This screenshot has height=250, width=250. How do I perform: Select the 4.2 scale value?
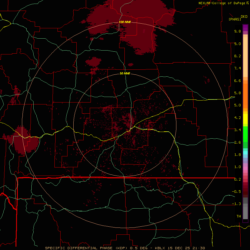coord(237,118)
